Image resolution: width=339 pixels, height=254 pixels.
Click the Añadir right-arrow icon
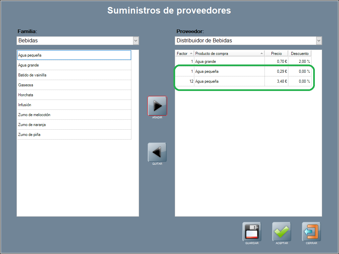[x=157, y=106]
